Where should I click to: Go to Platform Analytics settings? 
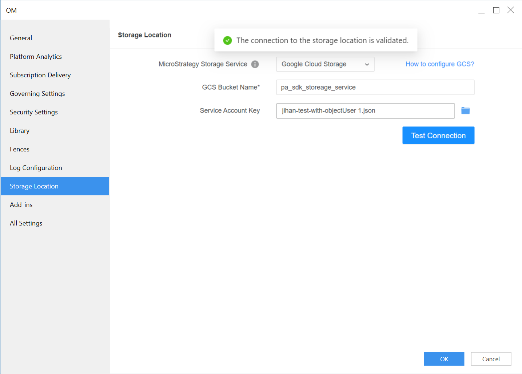point(36,57)
